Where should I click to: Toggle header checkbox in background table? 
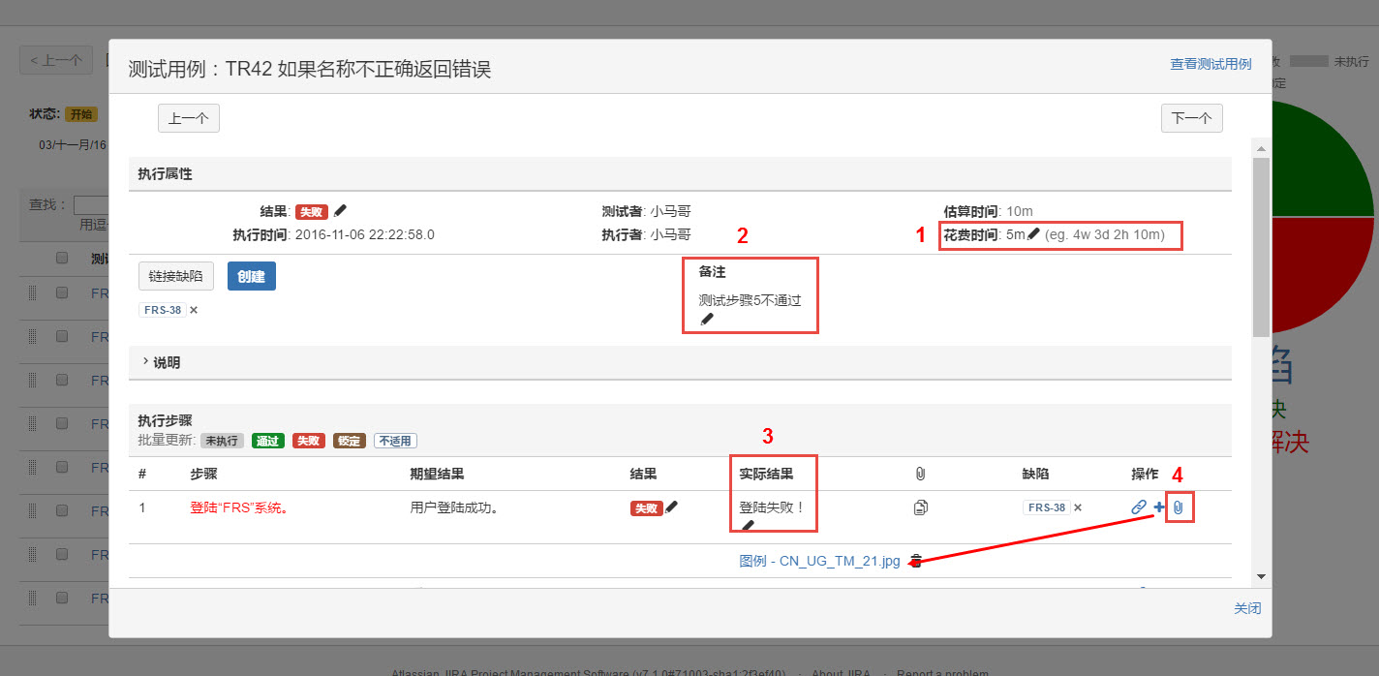[62, 258]
